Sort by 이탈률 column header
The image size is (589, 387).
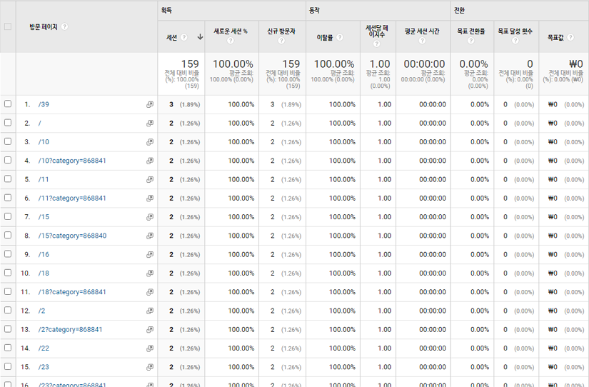tap(325, 37)
